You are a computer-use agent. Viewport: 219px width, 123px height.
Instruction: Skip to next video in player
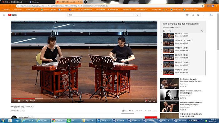click(x=23, y=101)
